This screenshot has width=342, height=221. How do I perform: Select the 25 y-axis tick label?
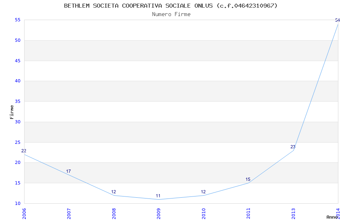point(18,142)
